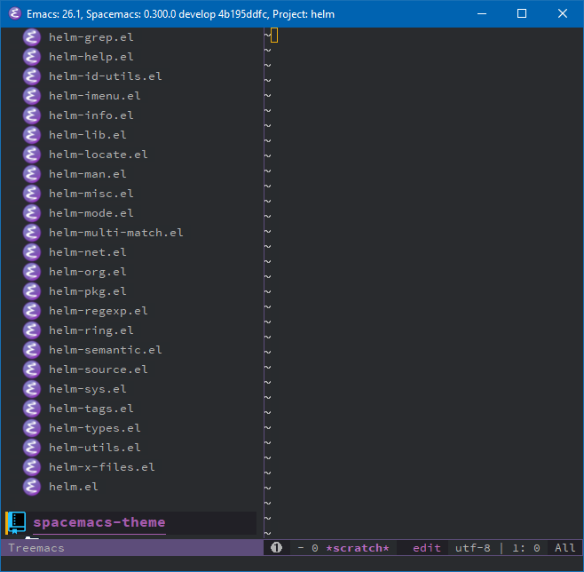The height and width of the screenshot is (572, 584).
Task: Open helm-regexp.el file
Action: (99, 311)
